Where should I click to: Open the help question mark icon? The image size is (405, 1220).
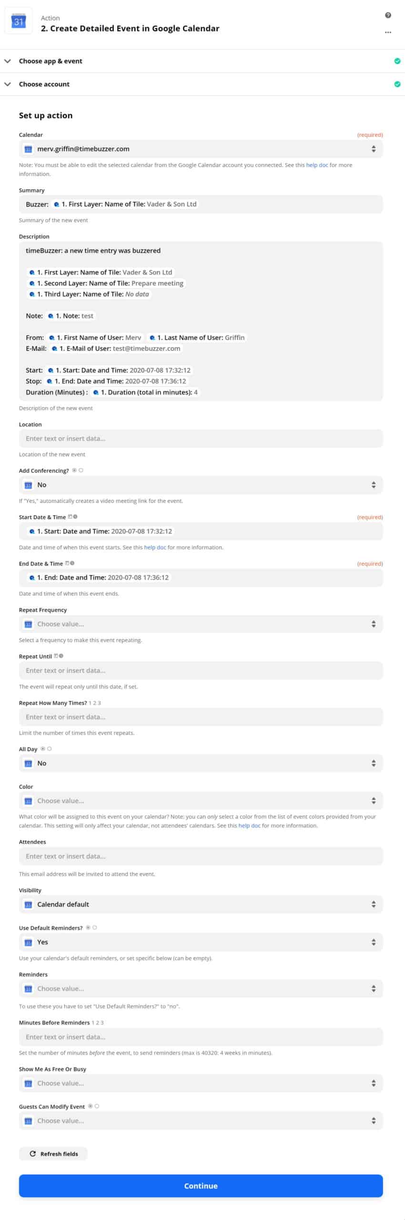point(388,15)
